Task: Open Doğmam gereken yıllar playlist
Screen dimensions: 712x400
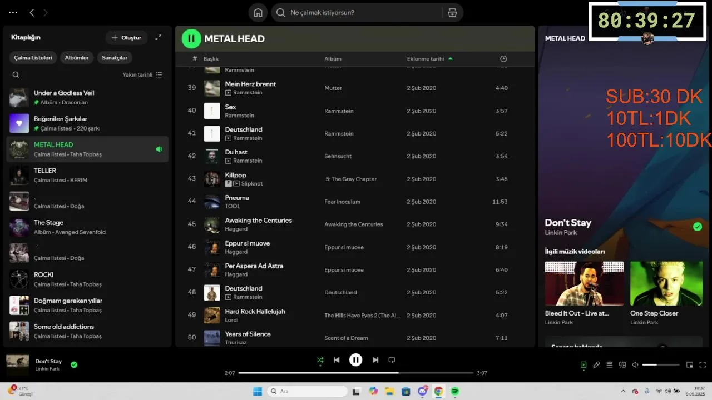Action: [87, 305]
